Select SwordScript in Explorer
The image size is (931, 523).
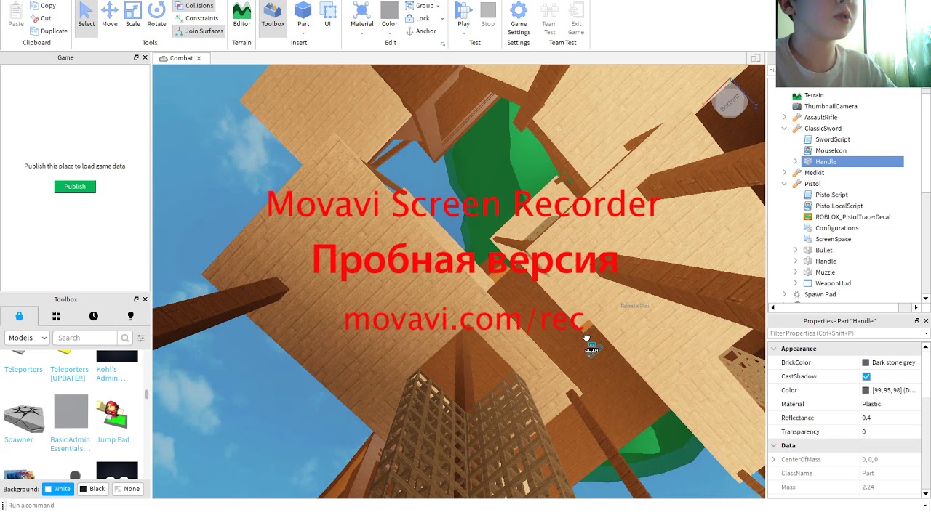833,139
